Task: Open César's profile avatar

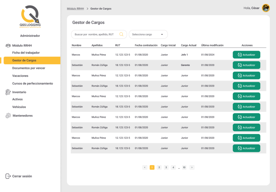Action: pos(266,8)
